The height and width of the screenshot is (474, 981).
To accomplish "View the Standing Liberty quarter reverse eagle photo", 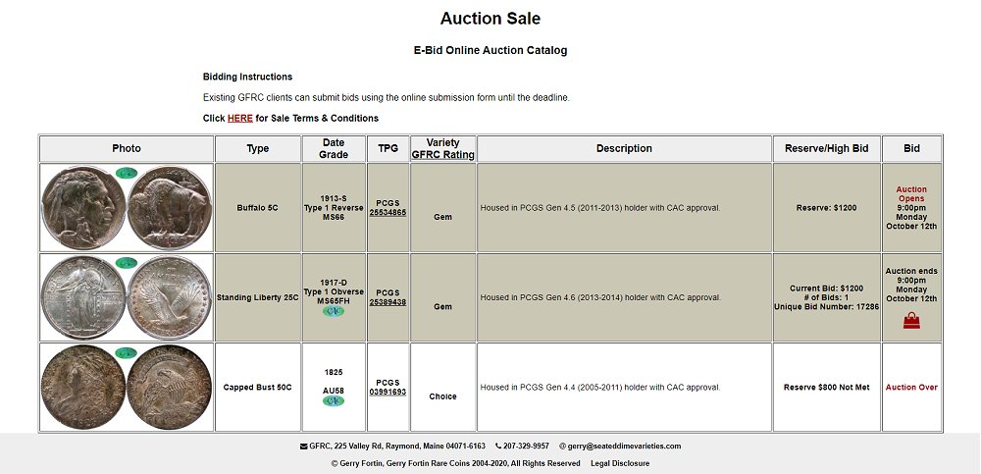I will pyautogui.click(x=169, y=298).
